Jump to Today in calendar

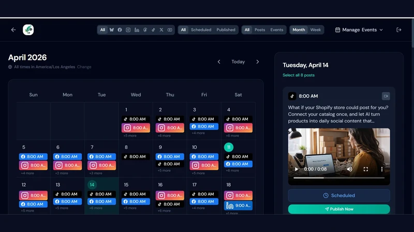point(238,61)
